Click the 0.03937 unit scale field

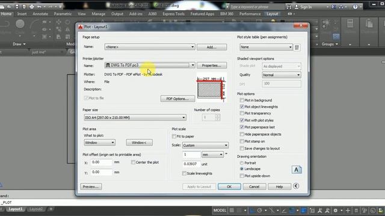(191, 164)
